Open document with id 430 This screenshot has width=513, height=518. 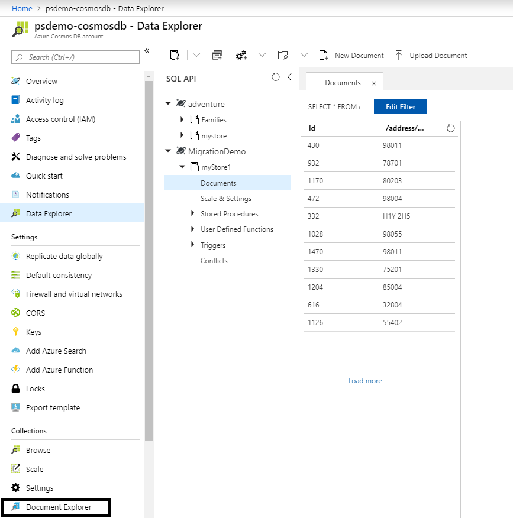tap(379, 145)
